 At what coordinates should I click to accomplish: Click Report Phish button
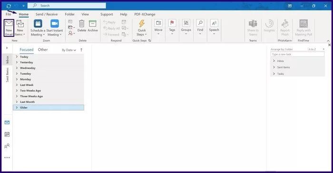click(x=285, y=28)
